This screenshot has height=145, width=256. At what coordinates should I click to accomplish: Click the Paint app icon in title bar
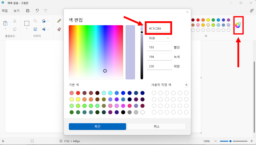coord(3,3)
